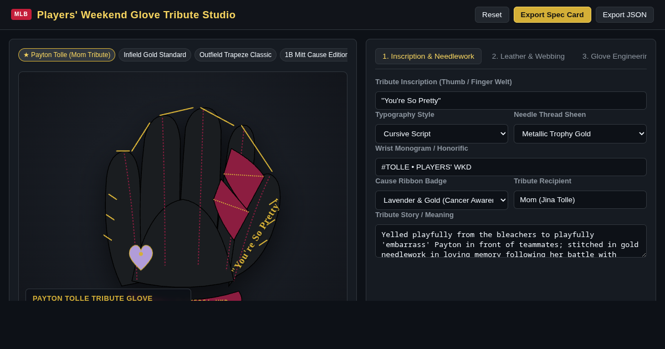The height and width of the screenshot is (349, 665).
Task: Click the lavender heart ribbon badge on glove
Action: 141,257
